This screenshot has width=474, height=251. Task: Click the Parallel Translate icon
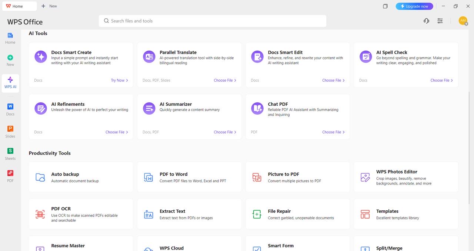[149, 57]
